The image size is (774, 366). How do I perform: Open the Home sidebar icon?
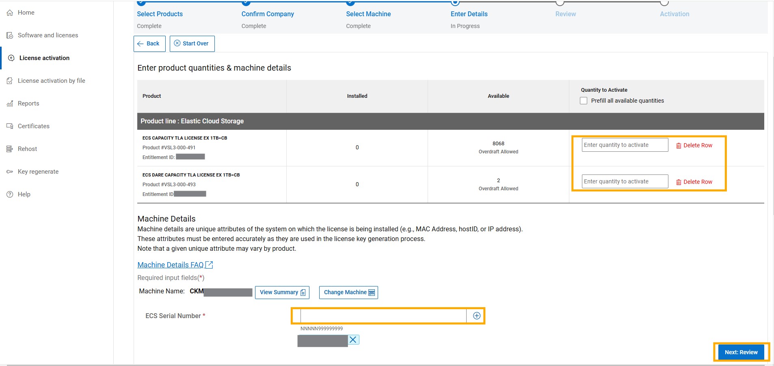point(10,13)
